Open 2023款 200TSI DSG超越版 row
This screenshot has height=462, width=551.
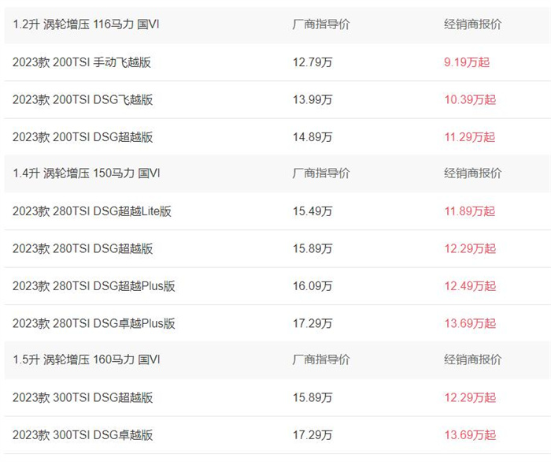[x=83, y=137]
